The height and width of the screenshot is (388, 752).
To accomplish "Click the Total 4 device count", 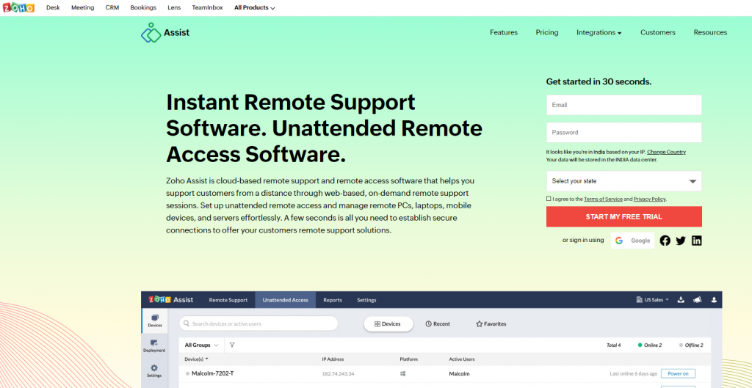I will pyautogui.click(x=613, y=345).
